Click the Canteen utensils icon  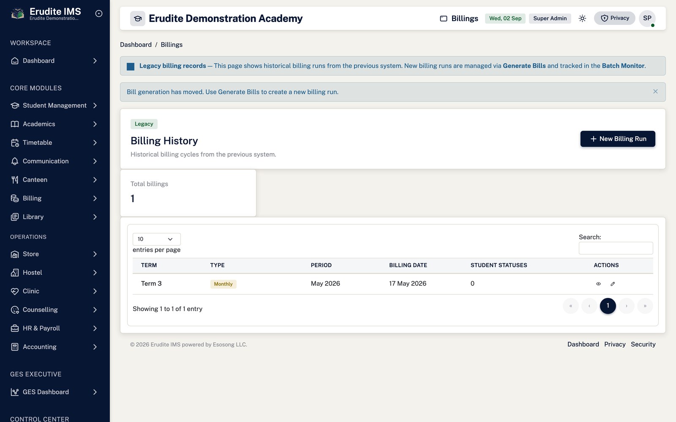[x=15, y=180]
